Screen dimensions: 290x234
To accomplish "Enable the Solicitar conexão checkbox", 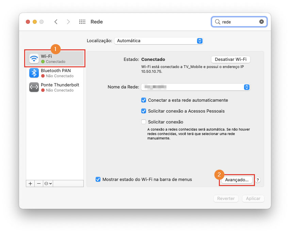I will 144,122.
